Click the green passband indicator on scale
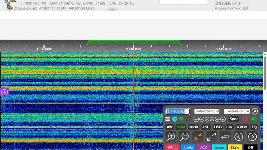The image size is (267, 150). (133, 42)
